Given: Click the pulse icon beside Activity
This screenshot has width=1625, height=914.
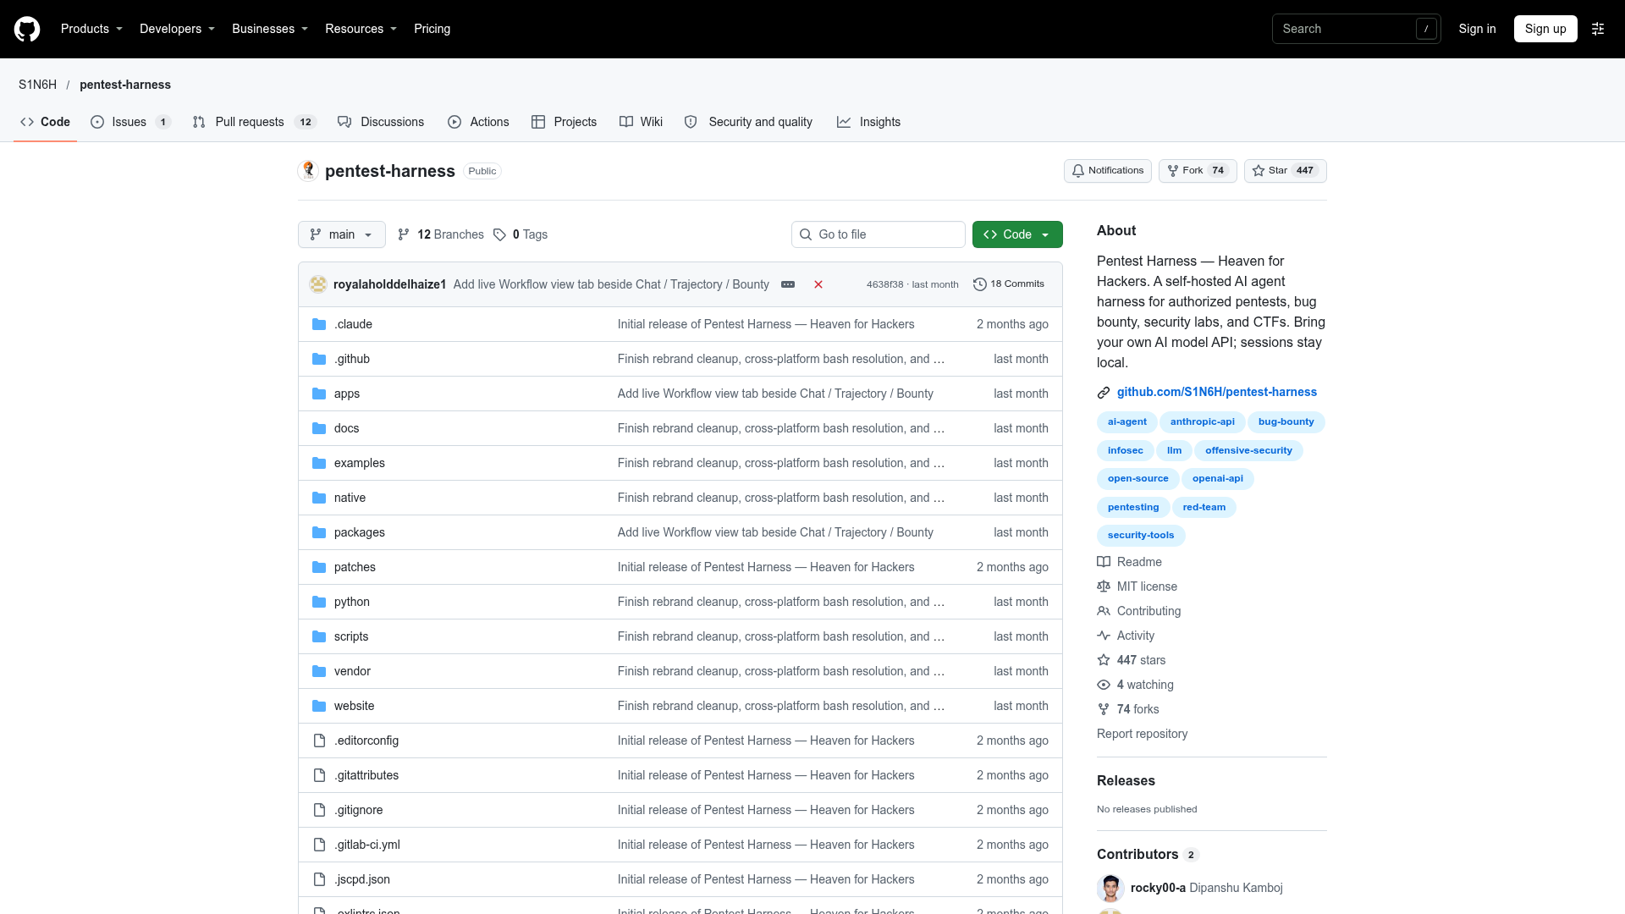Looking at the screenshot, I should [1104, 636].
